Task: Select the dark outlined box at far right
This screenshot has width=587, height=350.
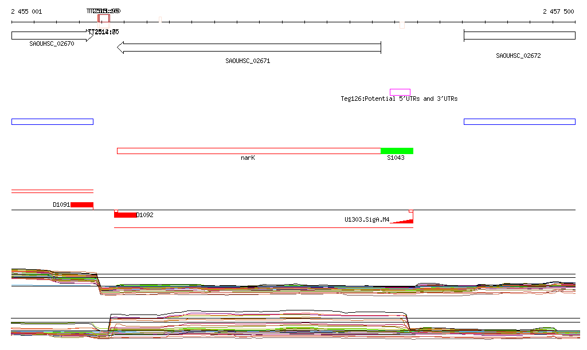Action: pyautogui.click(x=519, y=121)
